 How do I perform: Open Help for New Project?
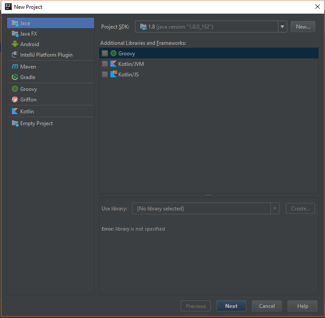pyautogui.click(x=303, y=306)
